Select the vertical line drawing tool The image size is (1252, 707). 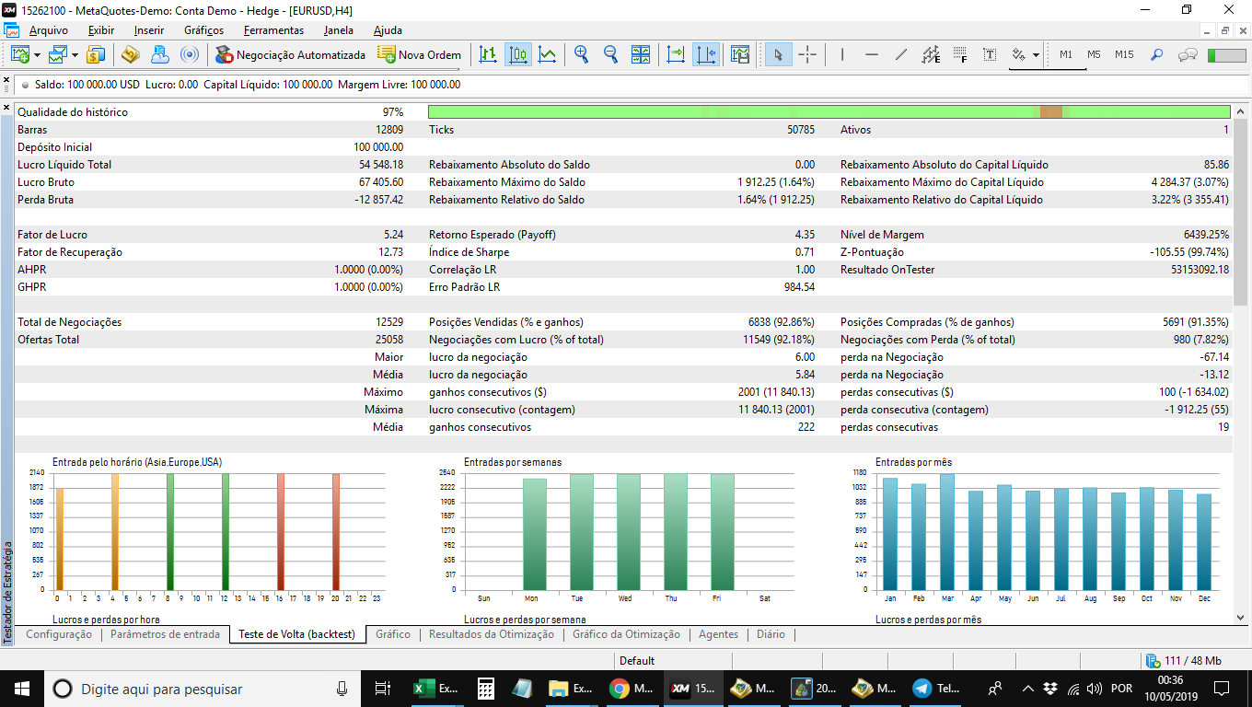(842, 55)
